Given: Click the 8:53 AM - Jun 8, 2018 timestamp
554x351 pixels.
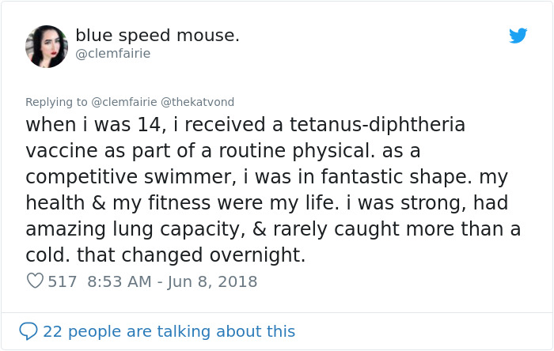Looking at the screenshot, I should [172, 281].
